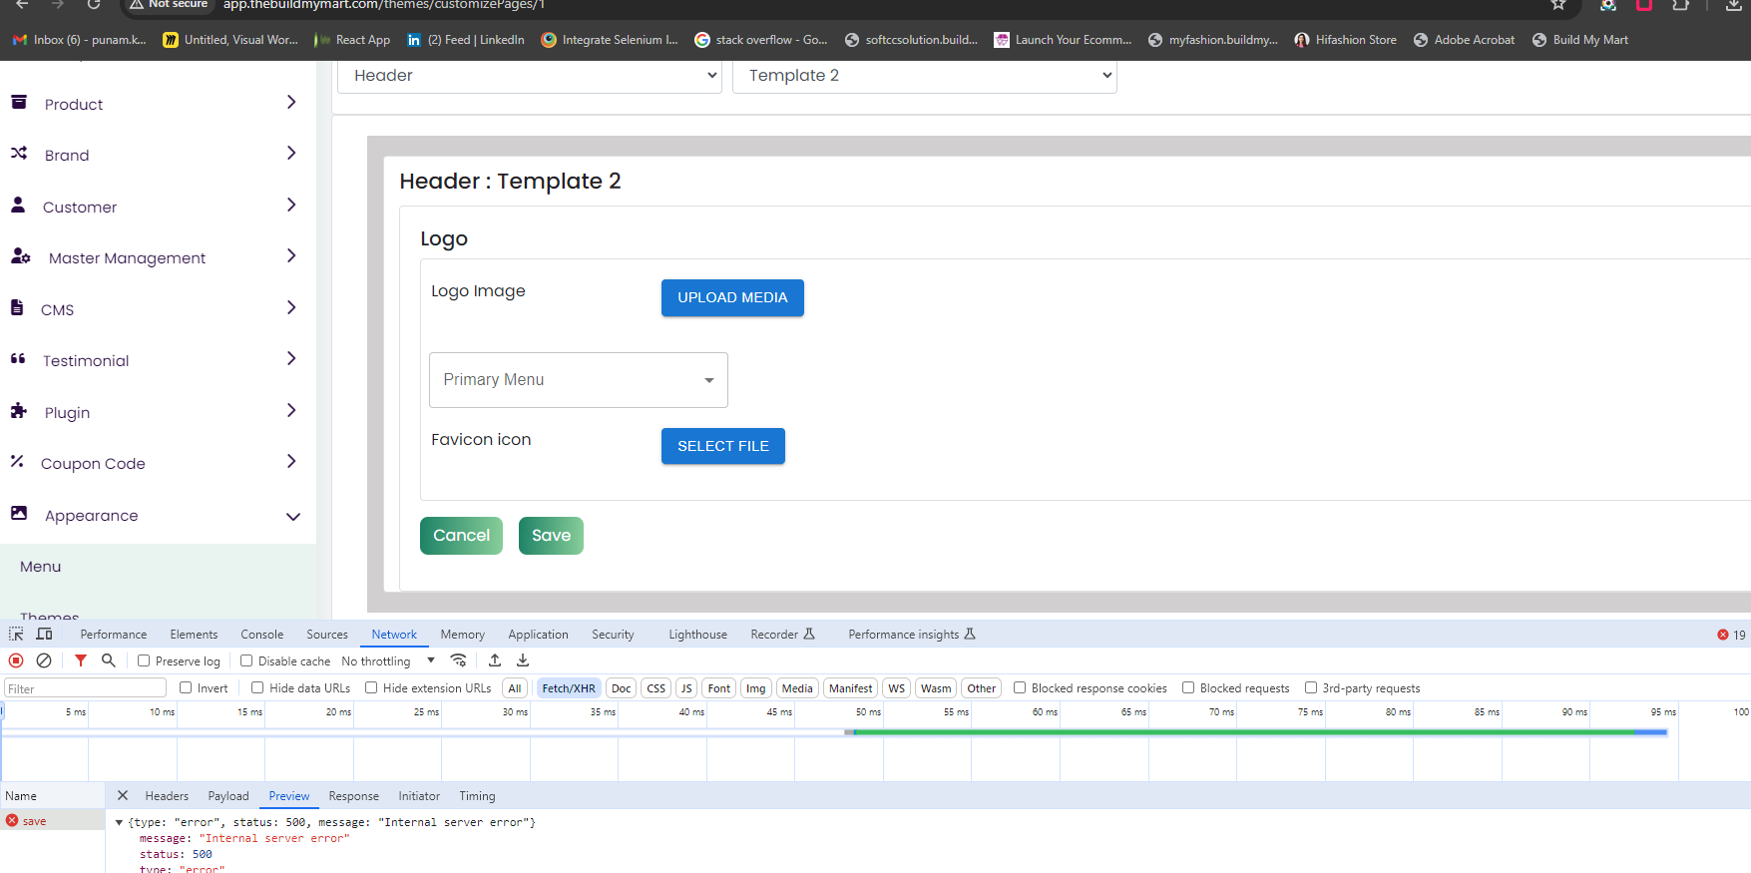Click the UPLOAD MEDIA button
Screen dimensions: 1751x873
click(x=732, y=297)
